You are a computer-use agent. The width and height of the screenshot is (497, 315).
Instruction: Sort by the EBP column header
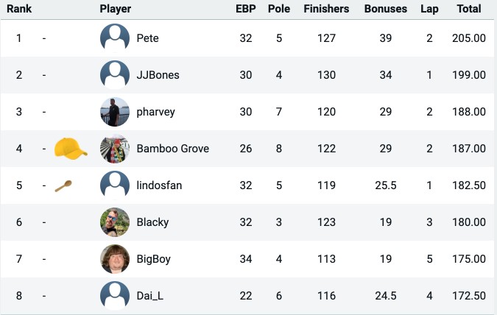pos(246,9)
